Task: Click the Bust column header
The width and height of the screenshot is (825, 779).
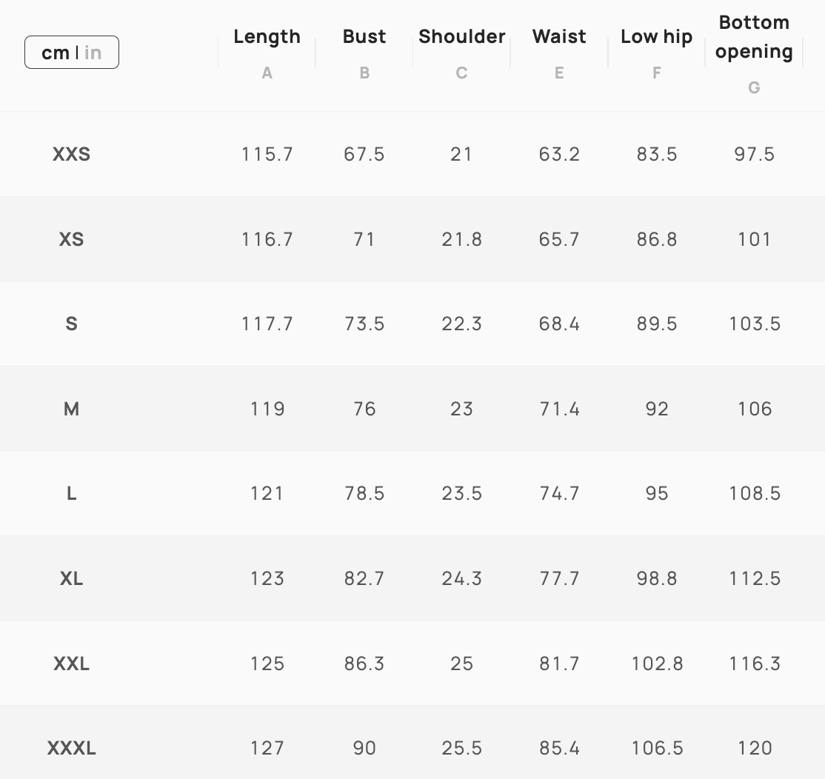Action: [x=364, y=36]
